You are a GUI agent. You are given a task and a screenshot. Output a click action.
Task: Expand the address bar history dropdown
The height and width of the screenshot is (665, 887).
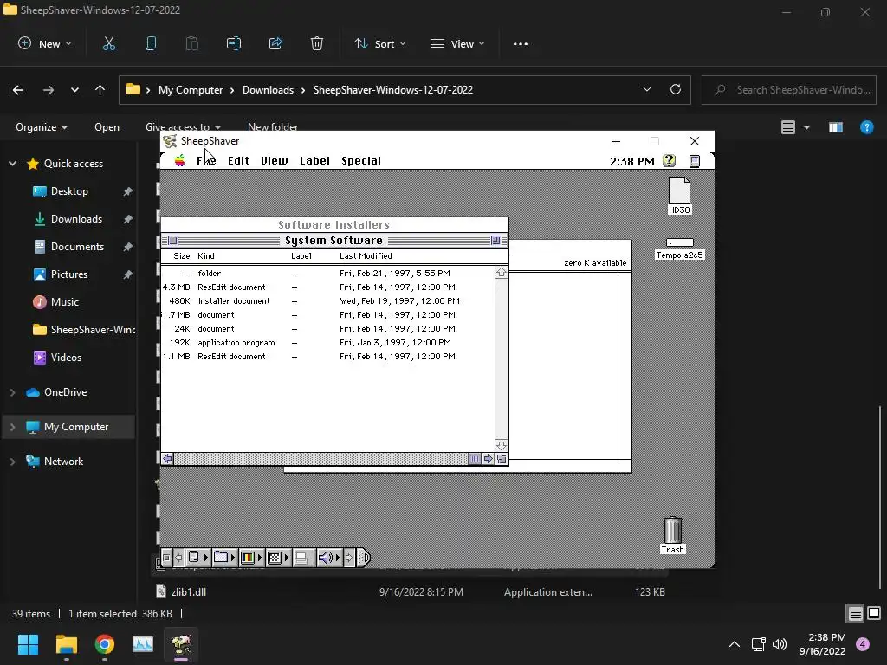(646, 89)
